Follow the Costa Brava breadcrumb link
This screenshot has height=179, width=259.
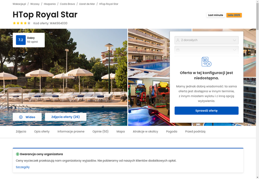[67, 4]
